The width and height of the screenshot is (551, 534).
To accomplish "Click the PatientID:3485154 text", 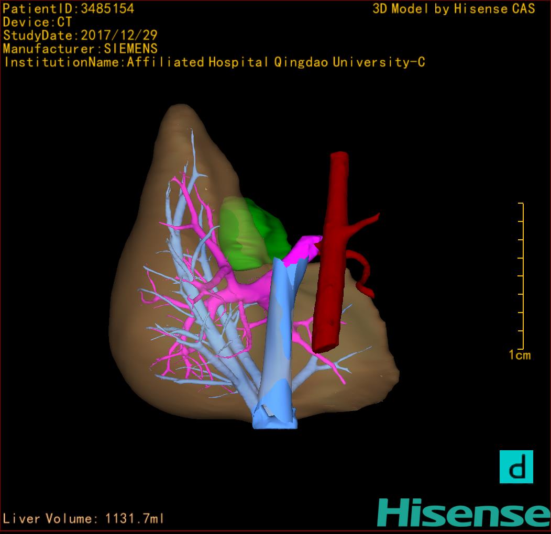I will click(x=69, y=8).
